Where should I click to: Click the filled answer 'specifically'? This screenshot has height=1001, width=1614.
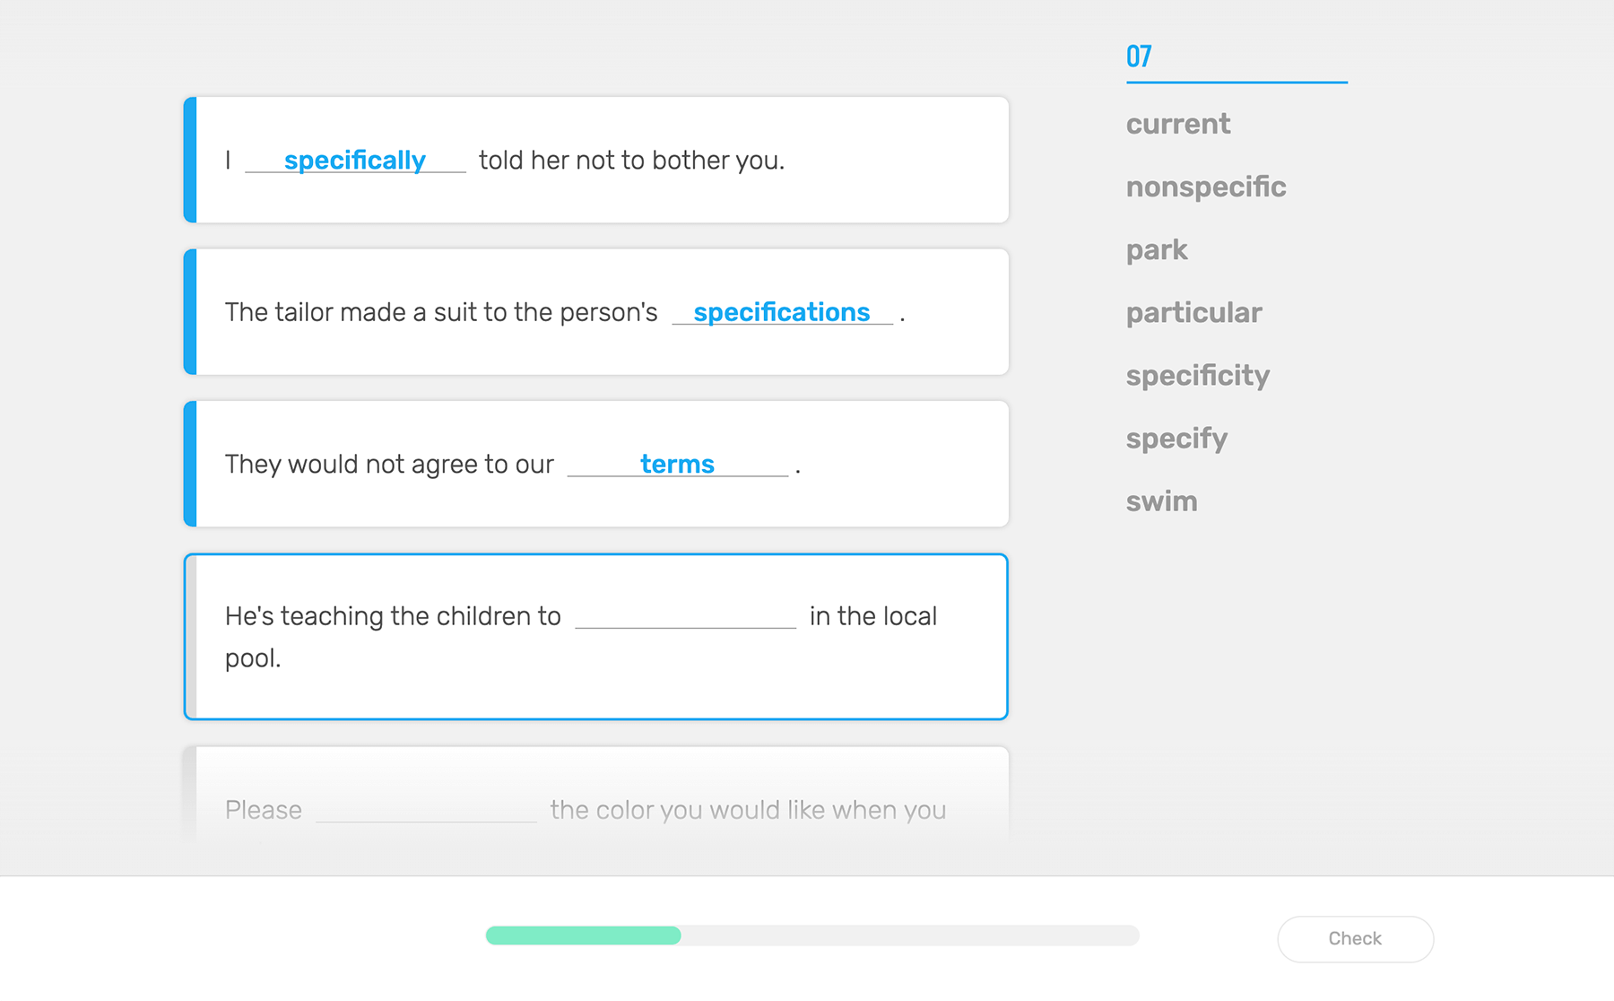click(354, 161)
